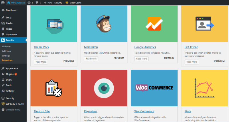Click PREMIUM label on Theme Pack card
This screenshot has width=229, height=122.
tap(68, 61)
